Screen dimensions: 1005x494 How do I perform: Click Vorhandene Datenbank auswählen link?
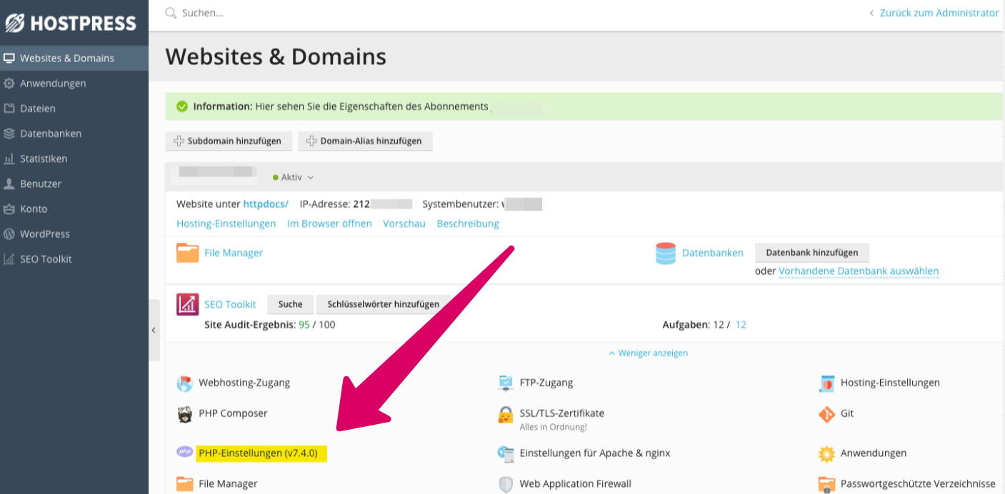[x=859, y=271]
